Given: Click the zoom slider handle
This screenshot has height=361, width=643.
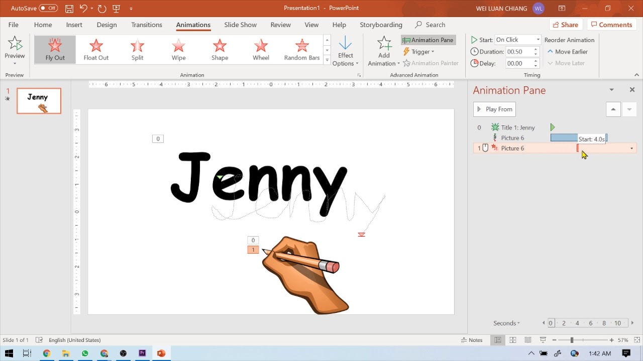Looking at the screenshot, I should pos(572,340).
